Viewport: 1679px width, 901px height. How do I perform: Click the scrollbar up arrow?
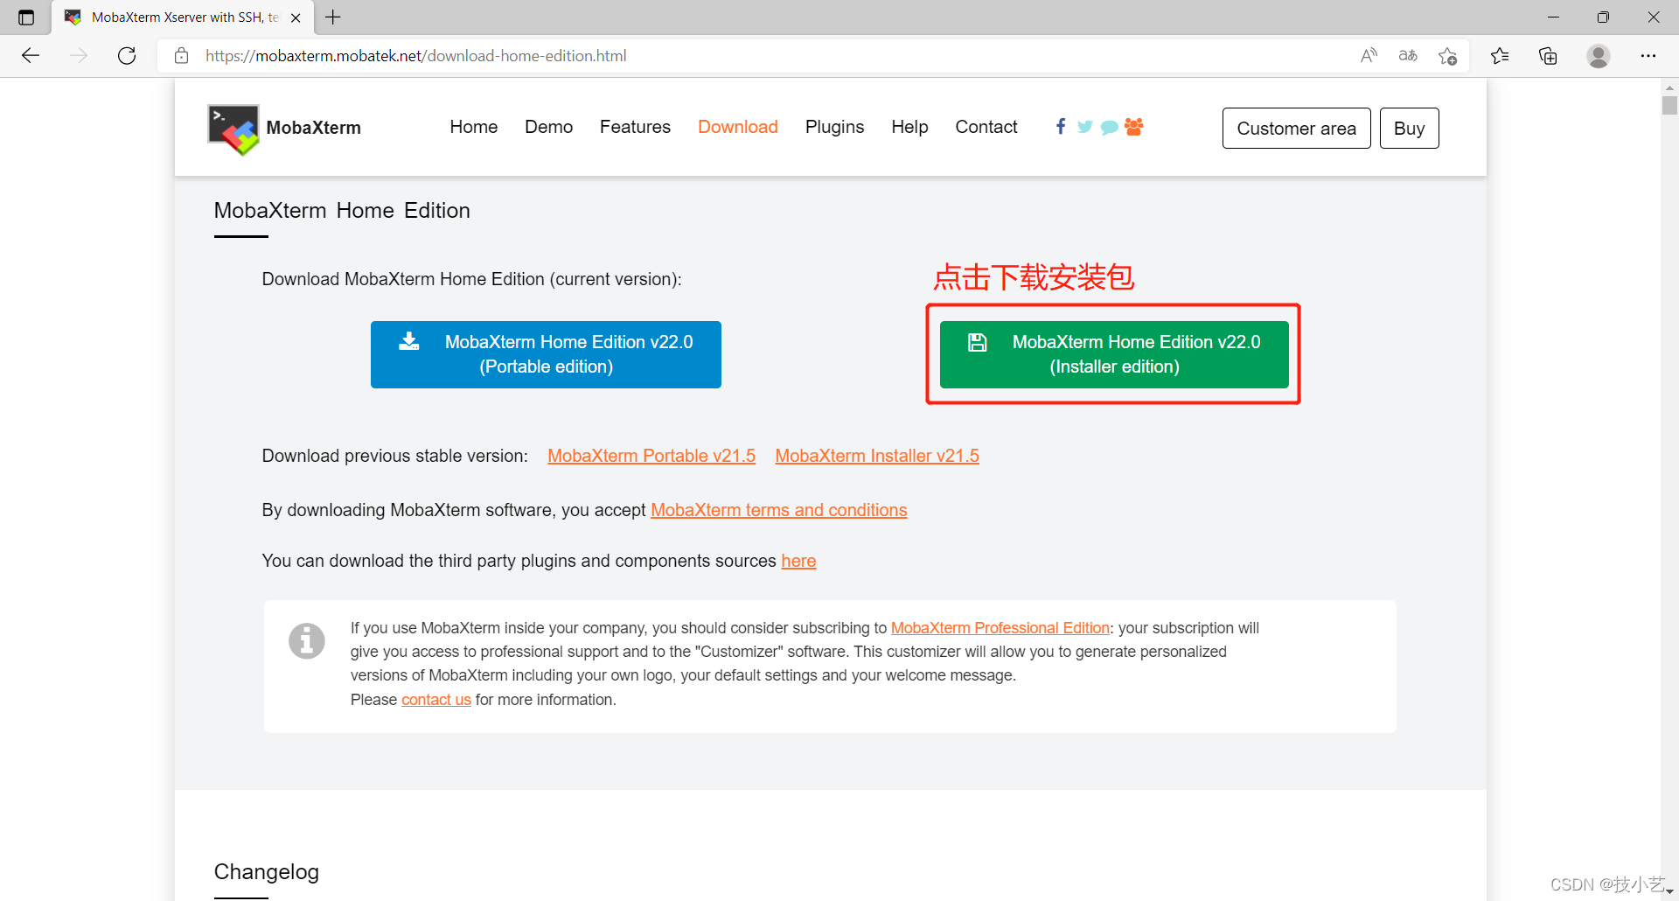(1669, 87)
